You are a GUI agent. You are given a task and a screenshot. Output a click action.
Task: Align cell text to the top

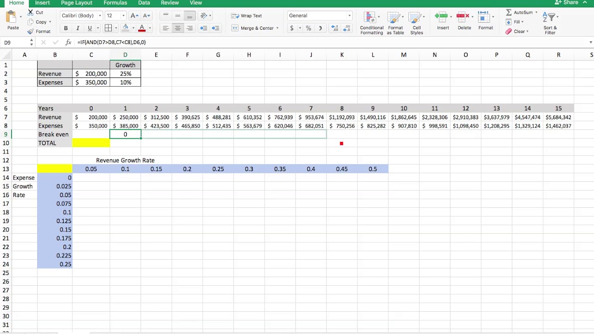click(x=166, y=16)
